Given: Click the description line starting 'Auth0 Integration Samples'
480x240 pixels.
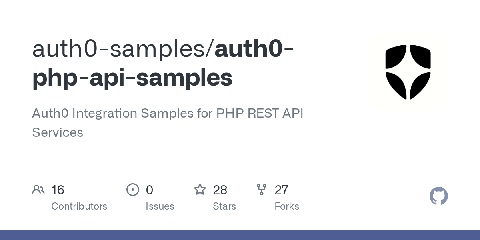Looking at the screenshot, I should (x=120, y=114).
